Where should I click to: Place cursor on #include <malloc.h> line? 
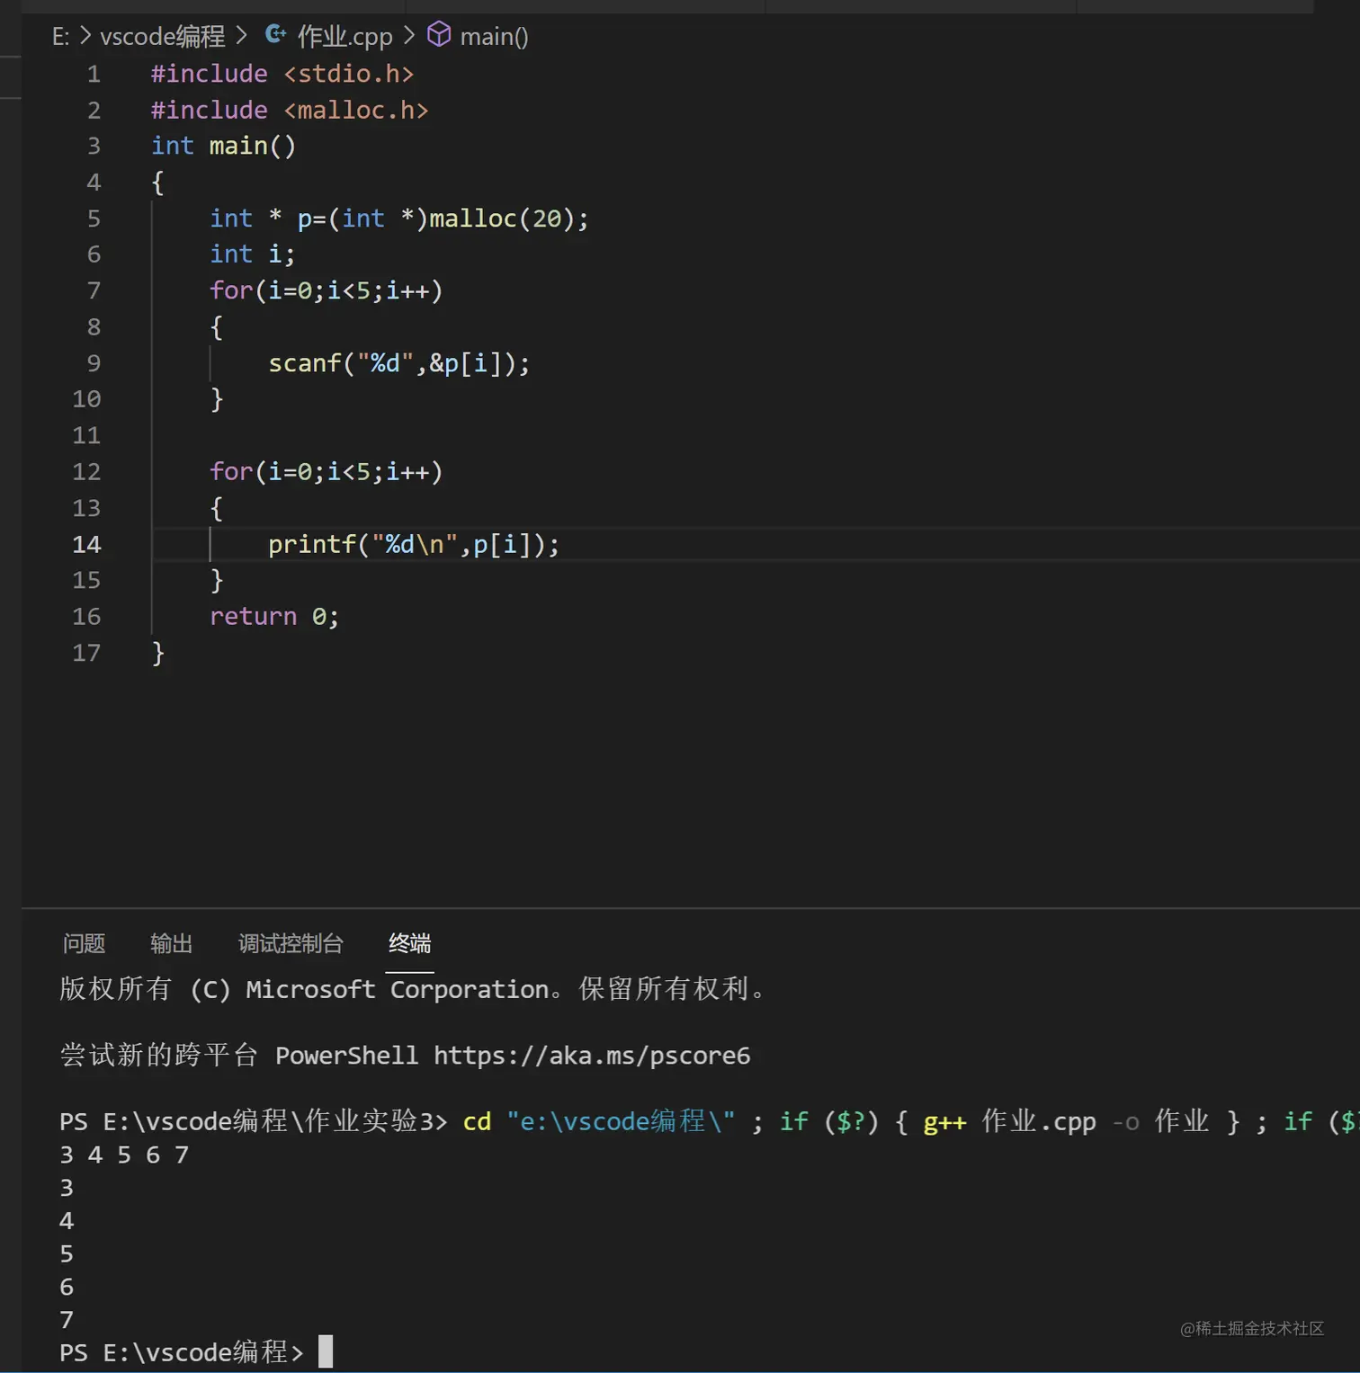coord(289,110)
